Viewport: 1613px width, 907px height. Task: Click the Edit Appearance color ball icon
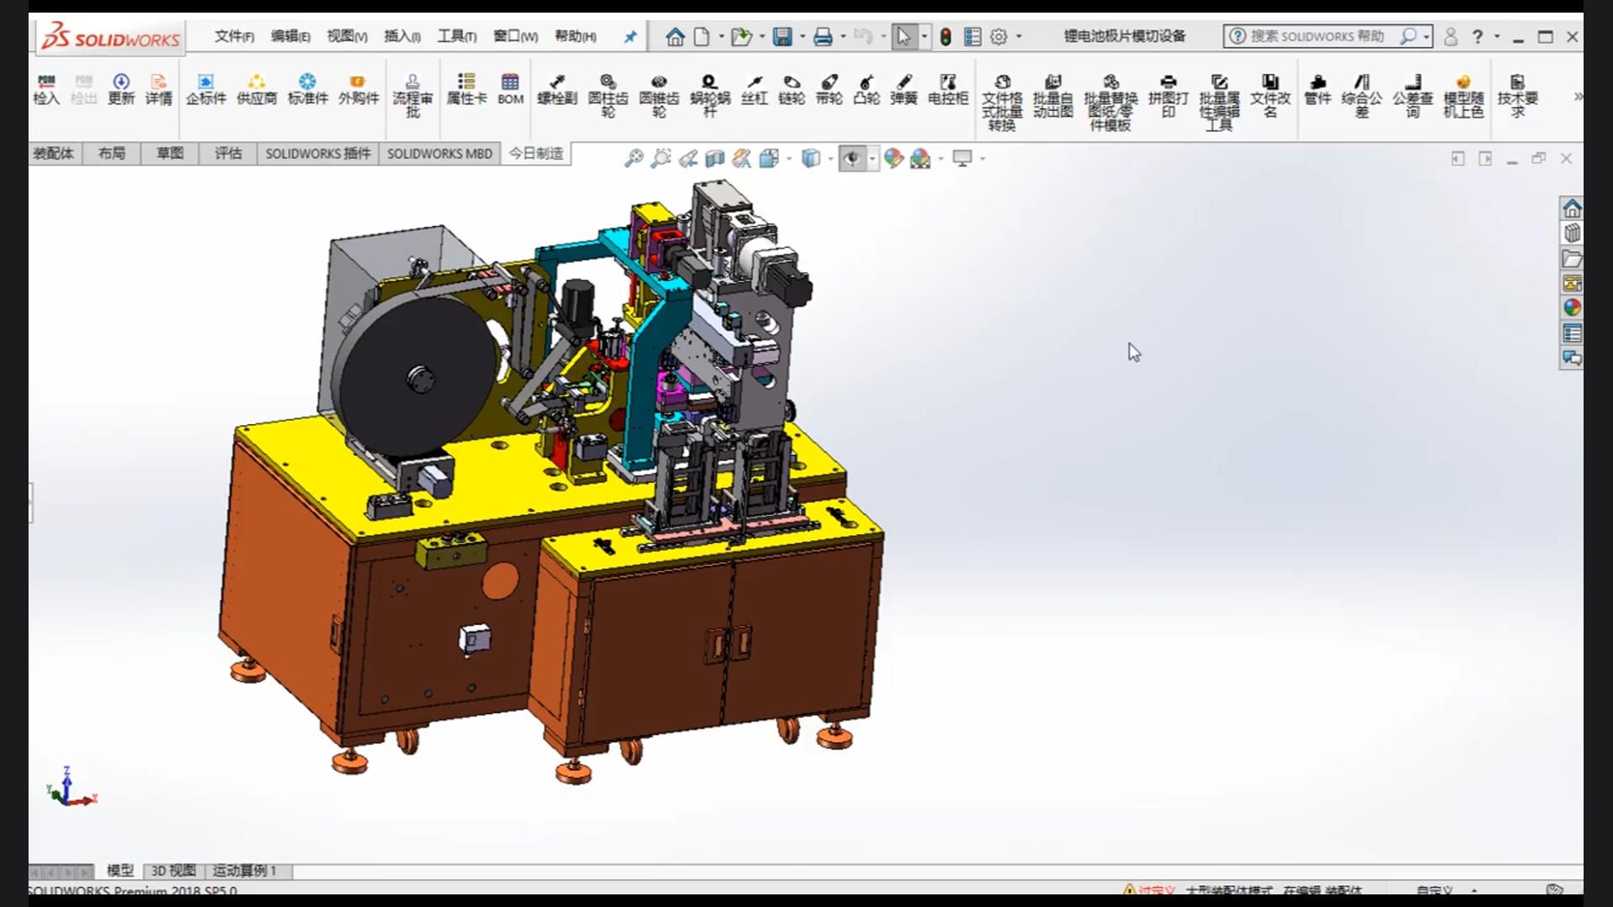893,158
